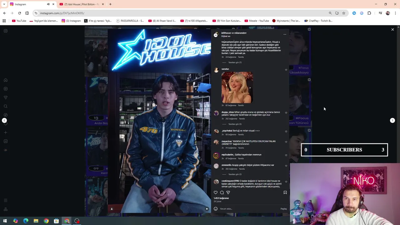Open the Instagram create plus sidebar icon
Screen dimensions: 400x225
tap(6, 132)
